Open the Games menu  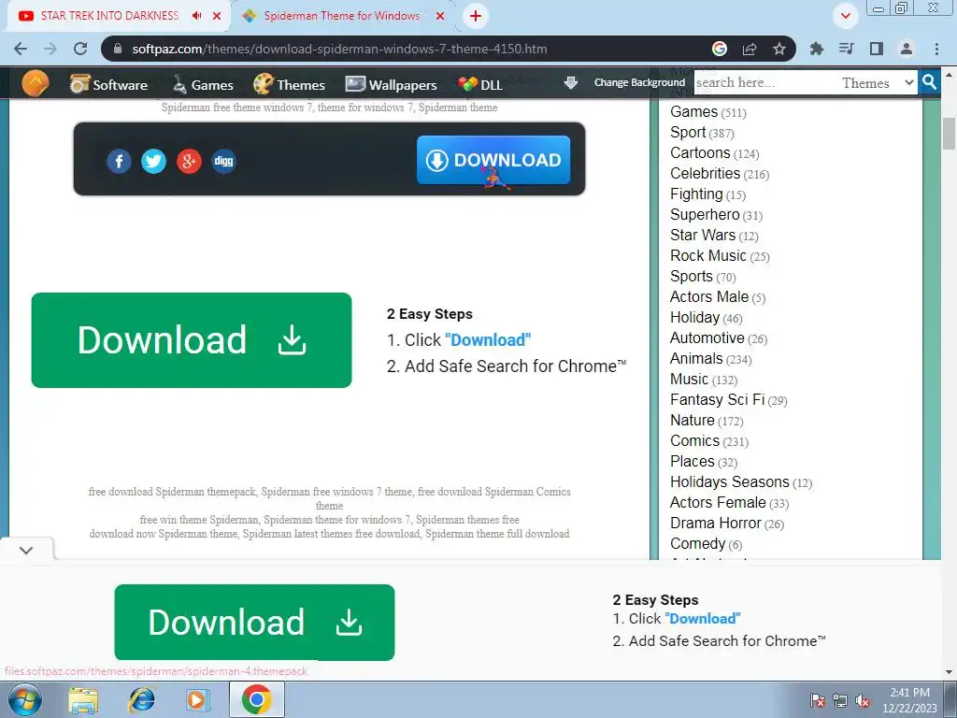tap(203, 85)
